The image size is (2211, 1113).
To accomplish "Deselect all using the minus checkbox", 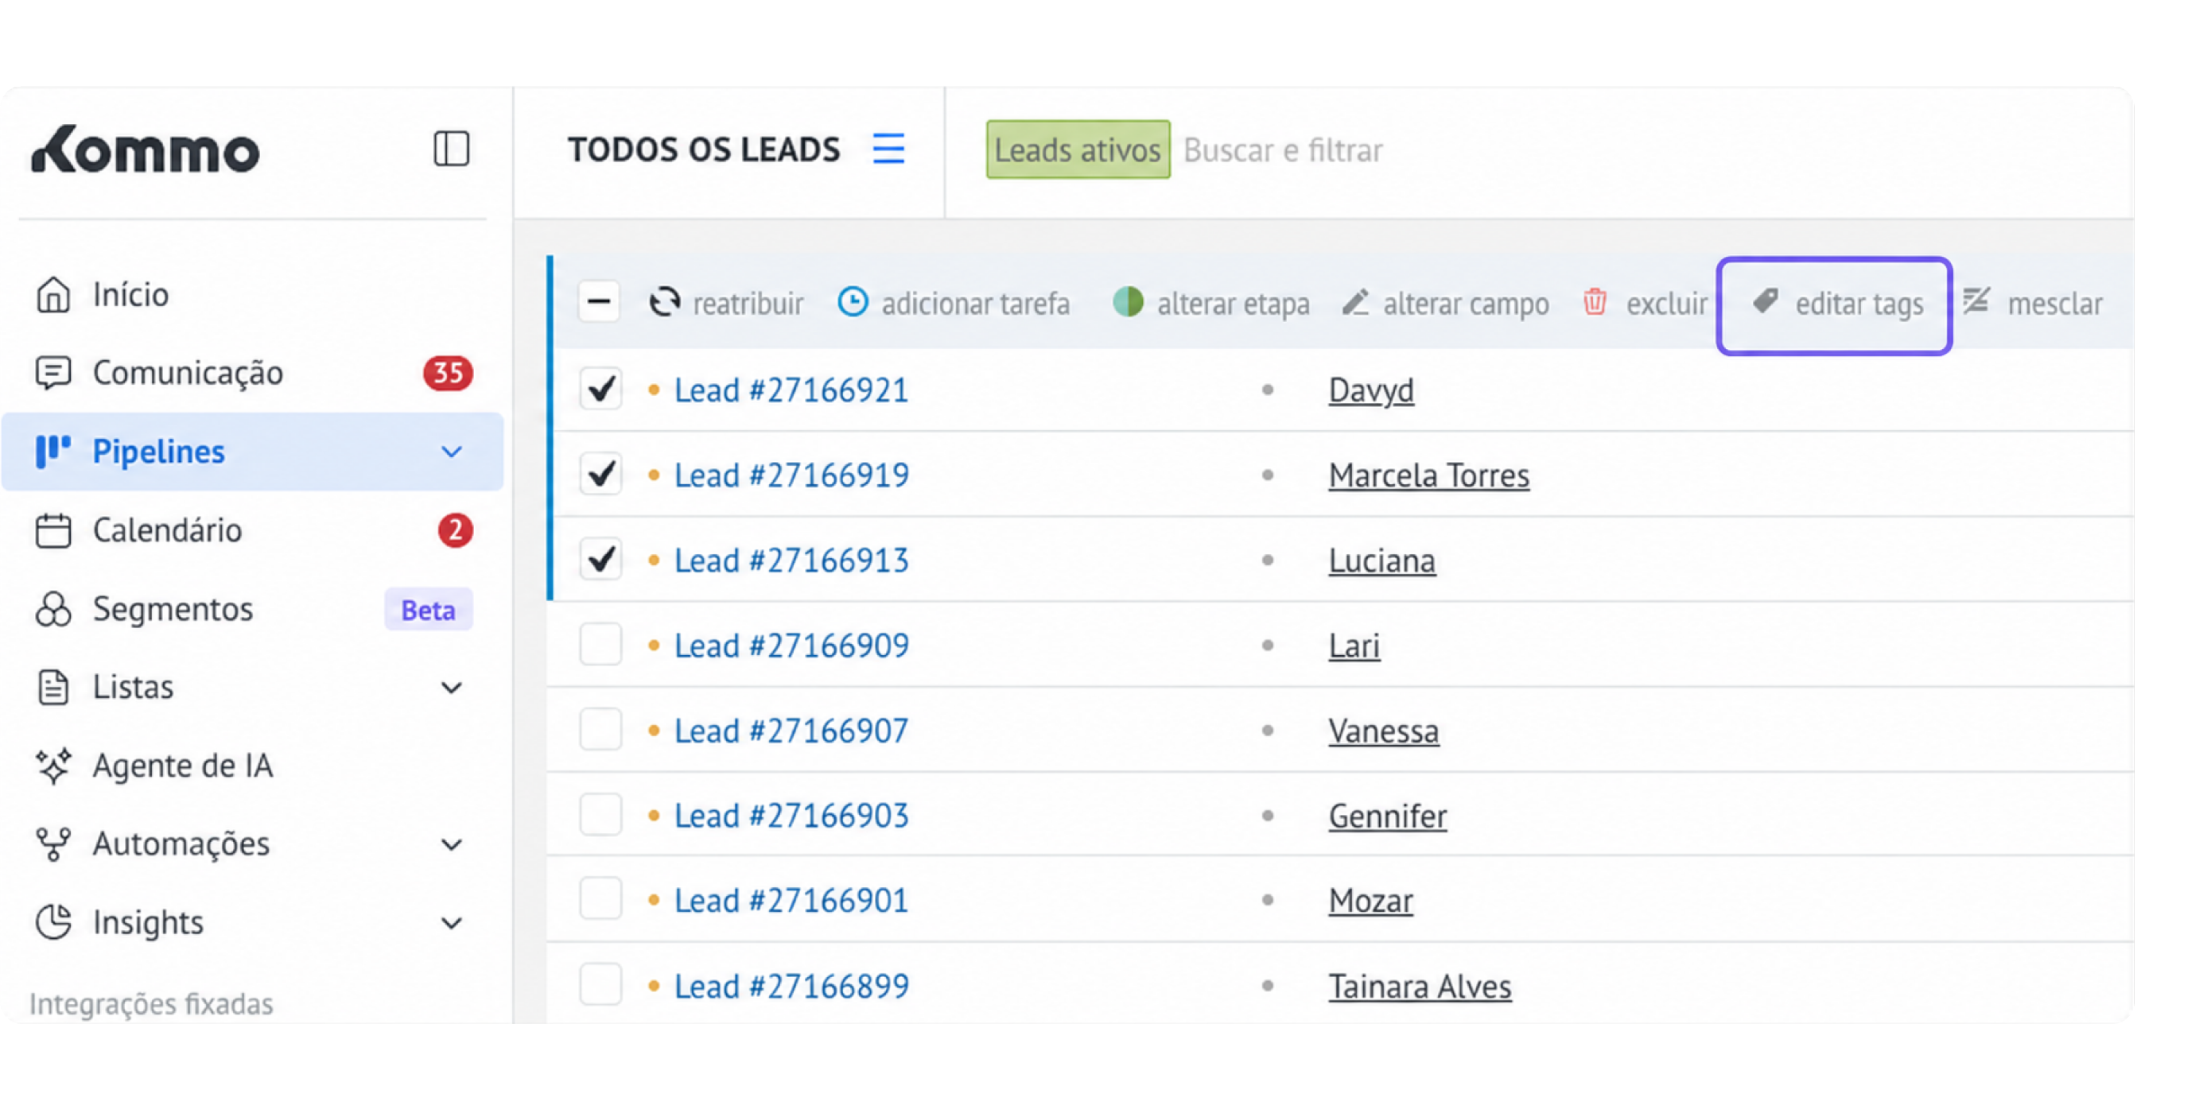I will click(x=599, y=302).
